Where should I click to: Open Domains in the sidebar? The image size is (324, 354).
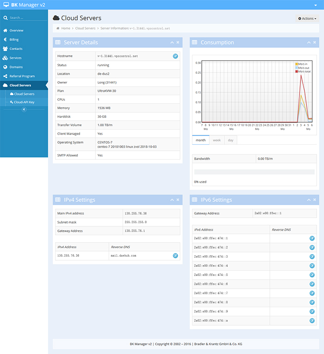coord(24,67)
